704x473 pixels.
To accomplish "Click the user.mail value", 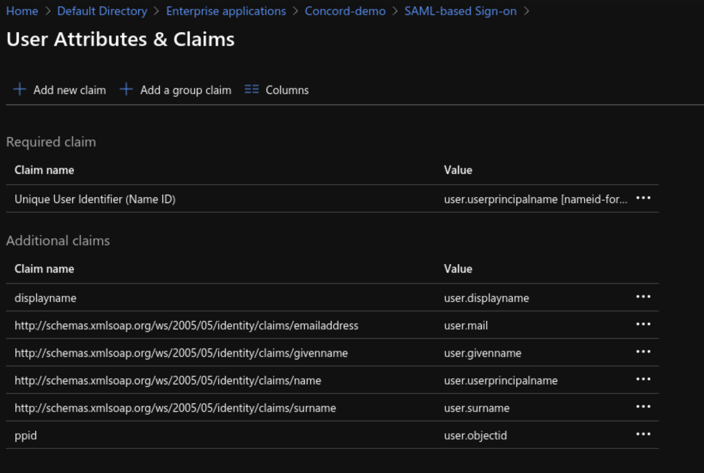I will (466, 325).
